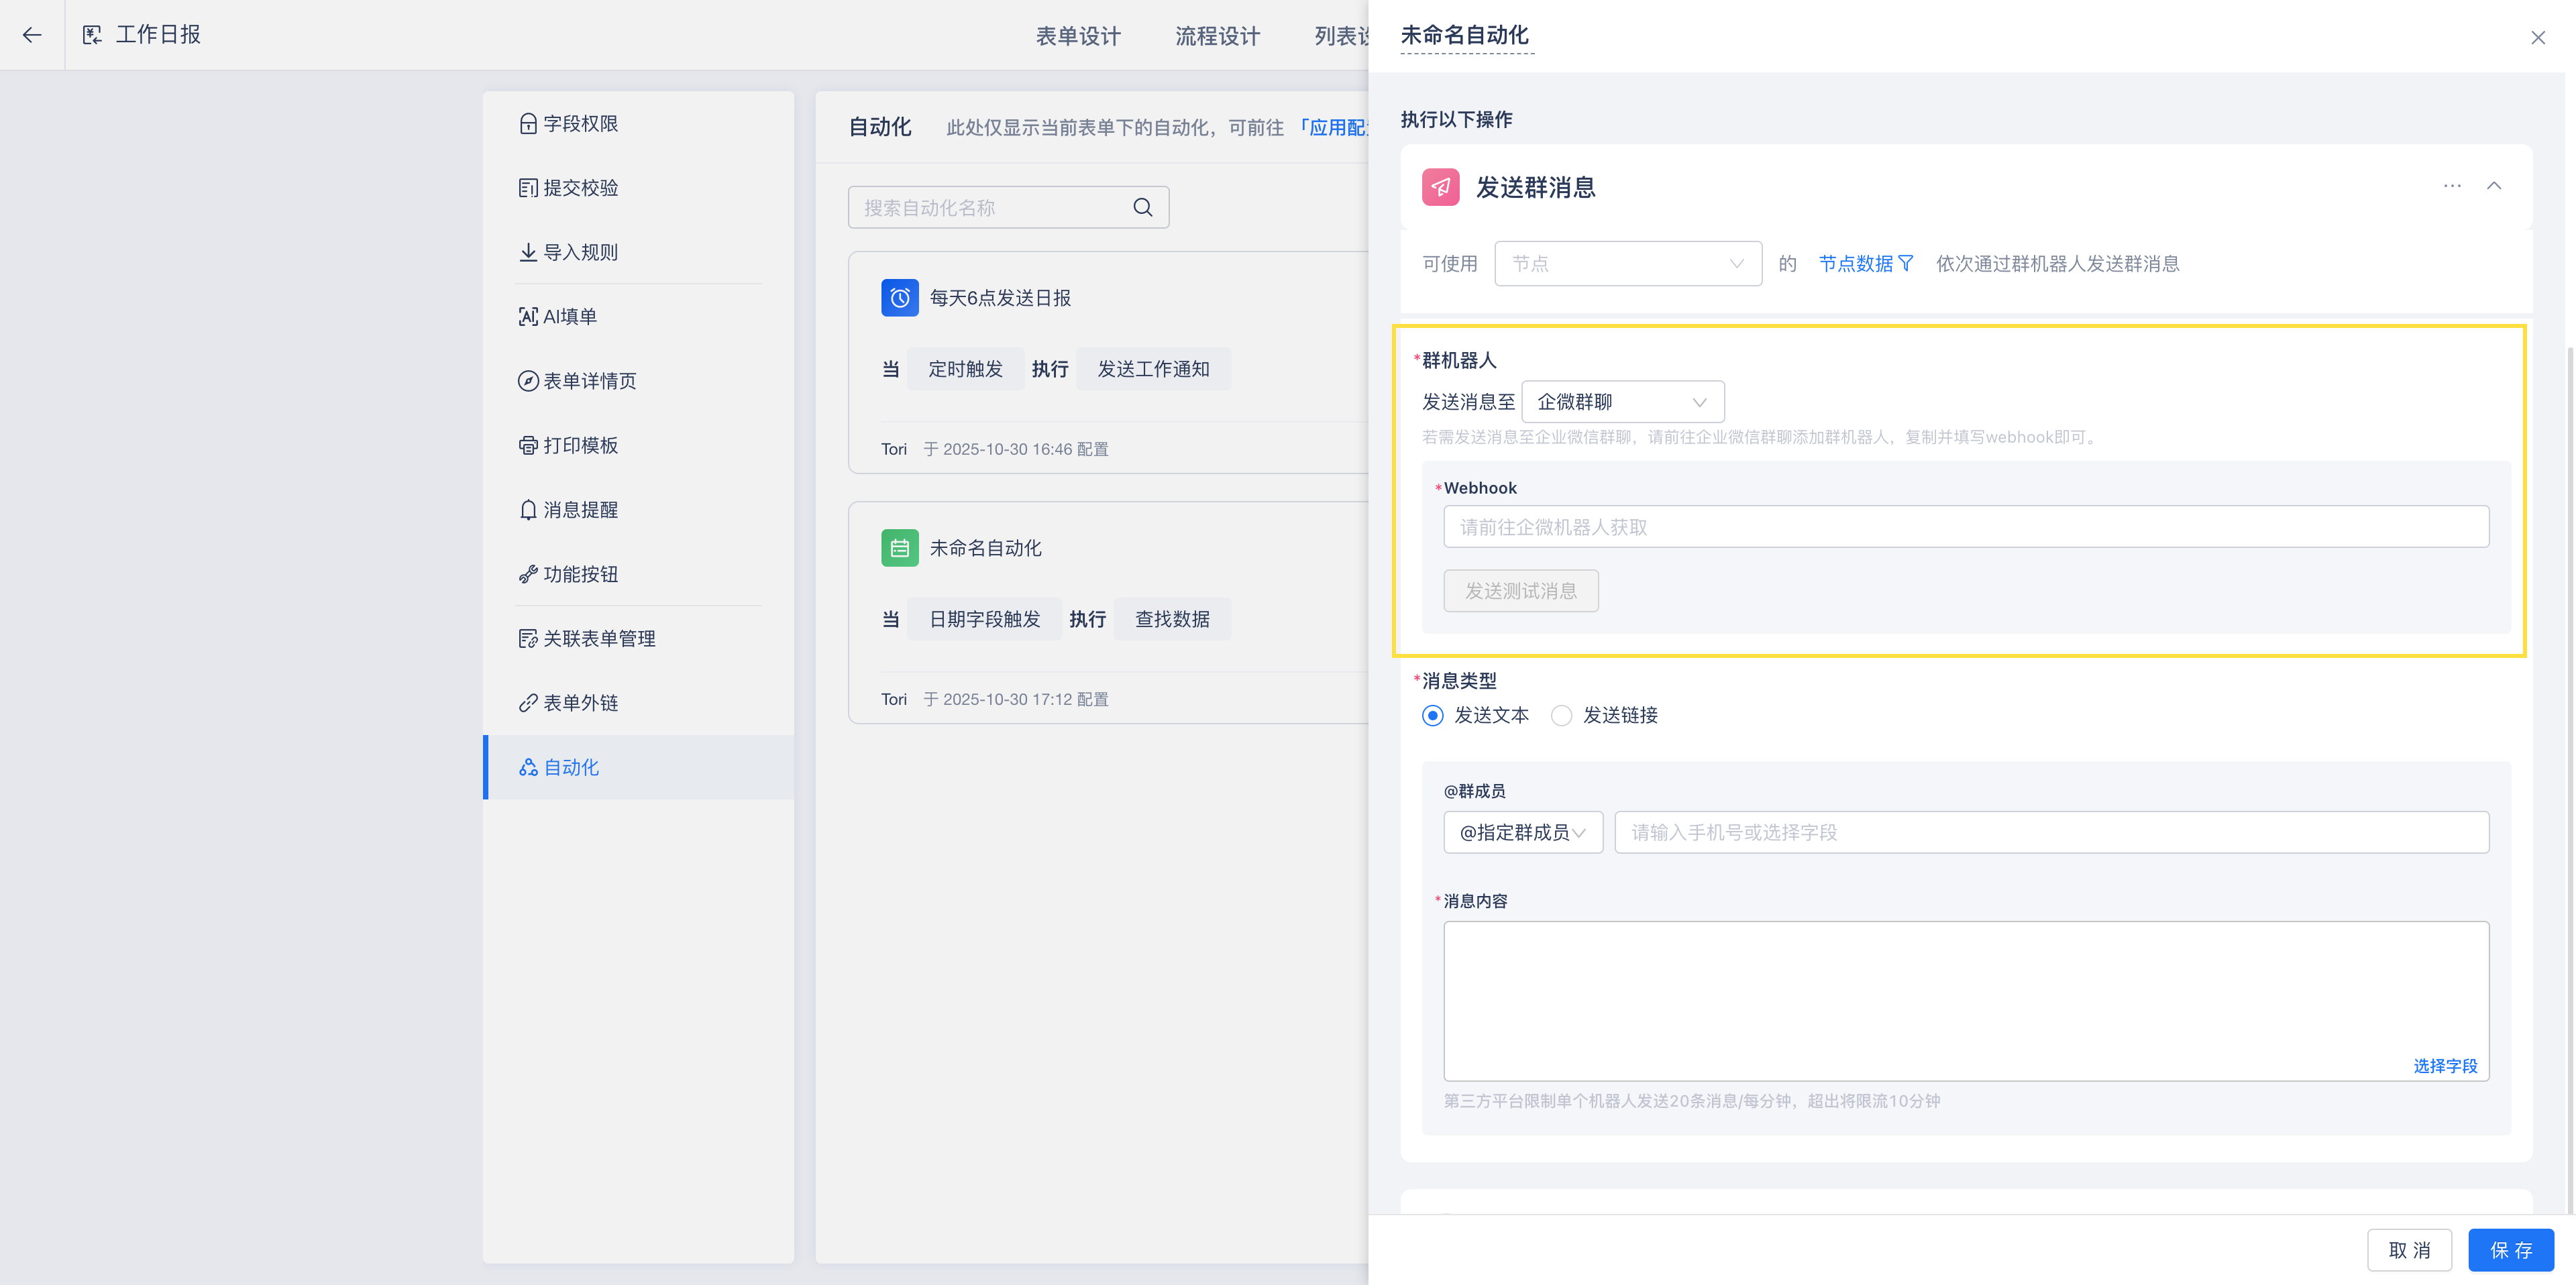Click into the 消息内容 text area
Image resolution: width=2576 pixels, height=1285 pixels.
pyautogui.click(x=1966, y=1001)
